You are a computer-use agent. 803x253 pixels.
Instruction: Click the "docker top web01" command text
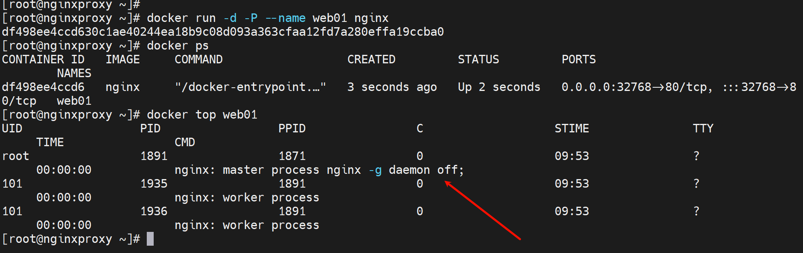(202, 115)
